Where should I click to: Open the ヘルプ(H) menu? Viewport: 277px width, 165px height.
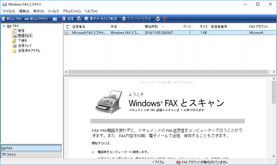point(91,11)
